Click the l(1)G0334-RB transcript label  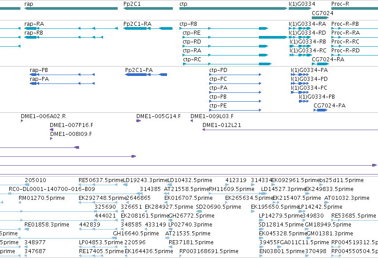coord(308,42)
